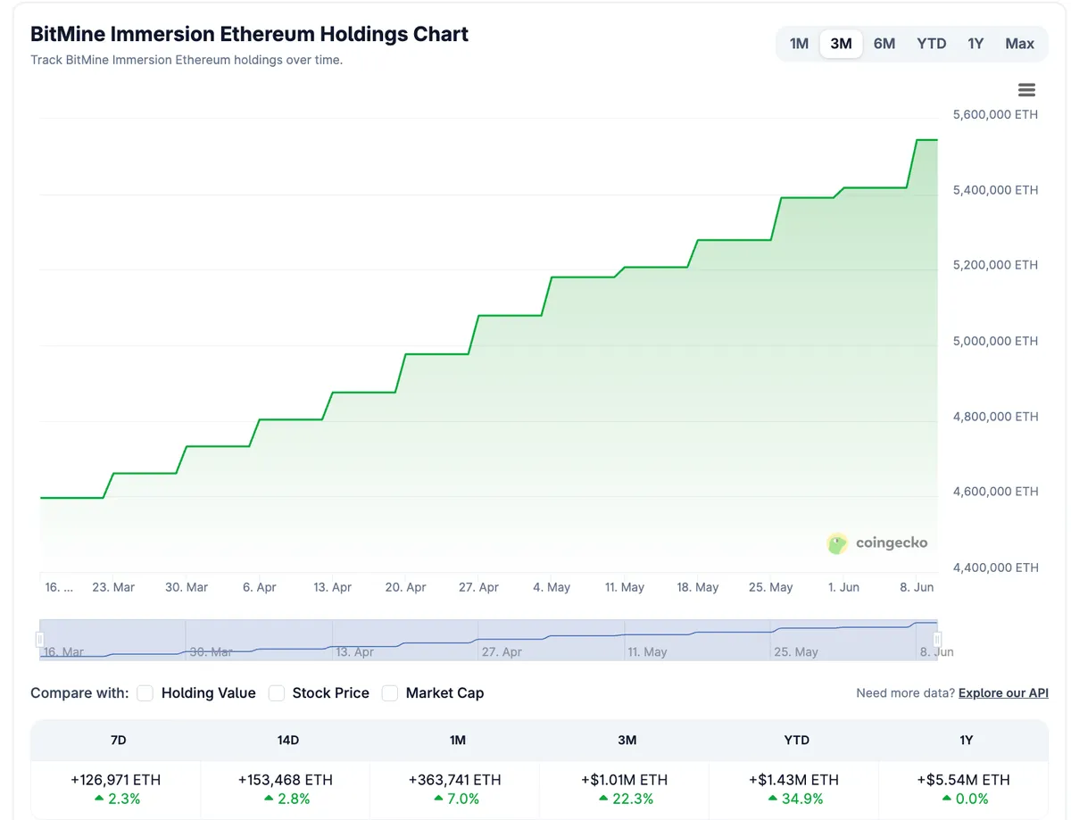Screen dimensions: 1071x820
Task: Click the 2.3% change figure
Action: click(x=124, y=799)
